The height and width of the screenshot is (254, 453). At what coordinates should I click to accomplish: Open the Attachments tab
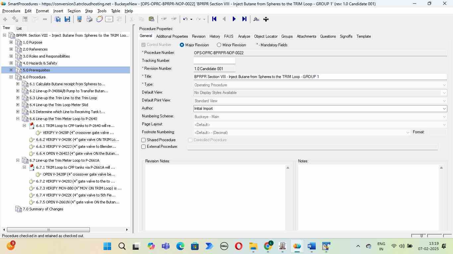pyautogui.click(x=306, y=36)
